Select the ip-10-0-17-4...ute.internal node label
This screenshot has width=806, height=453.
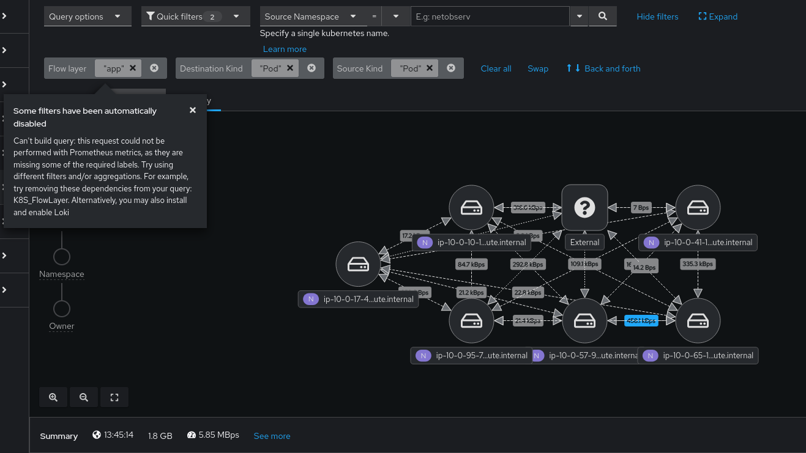point(358,299)
